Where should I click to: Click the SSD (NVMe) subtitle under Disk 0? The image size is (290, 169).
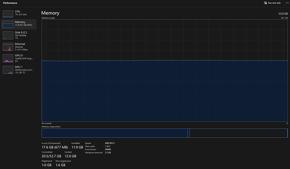point(21,35)
